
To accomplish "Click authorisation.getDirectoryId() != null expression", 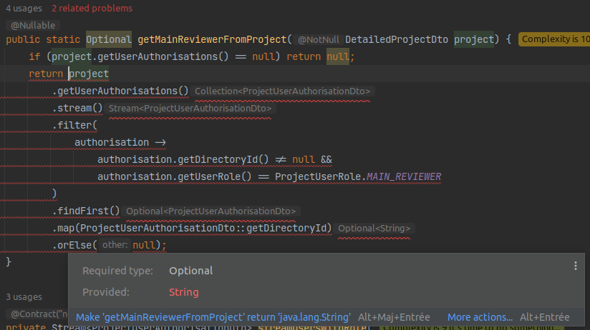I will 206,159.
